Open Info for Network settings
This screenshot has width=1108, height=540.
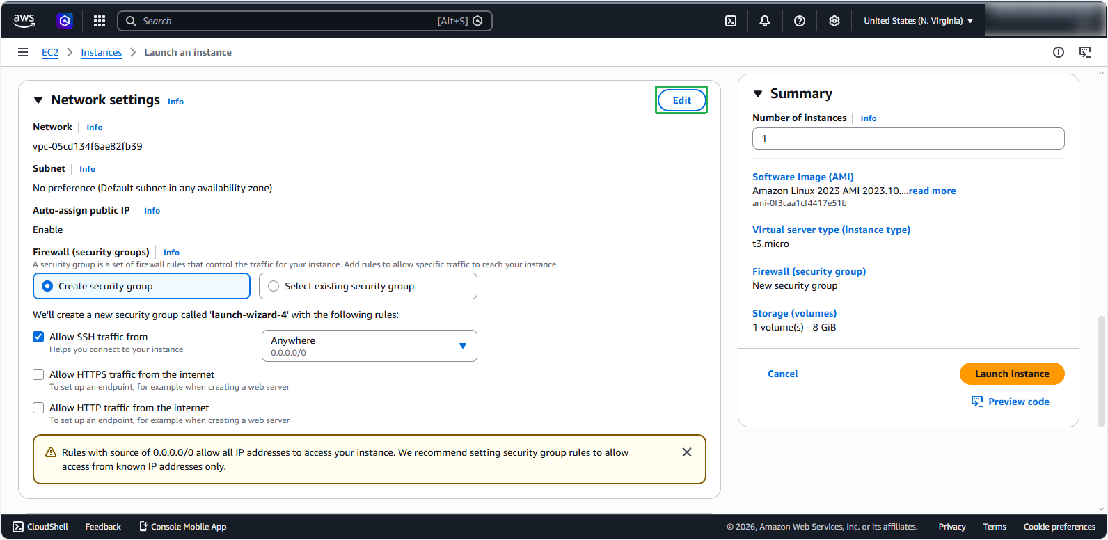(x=175, y=102)
